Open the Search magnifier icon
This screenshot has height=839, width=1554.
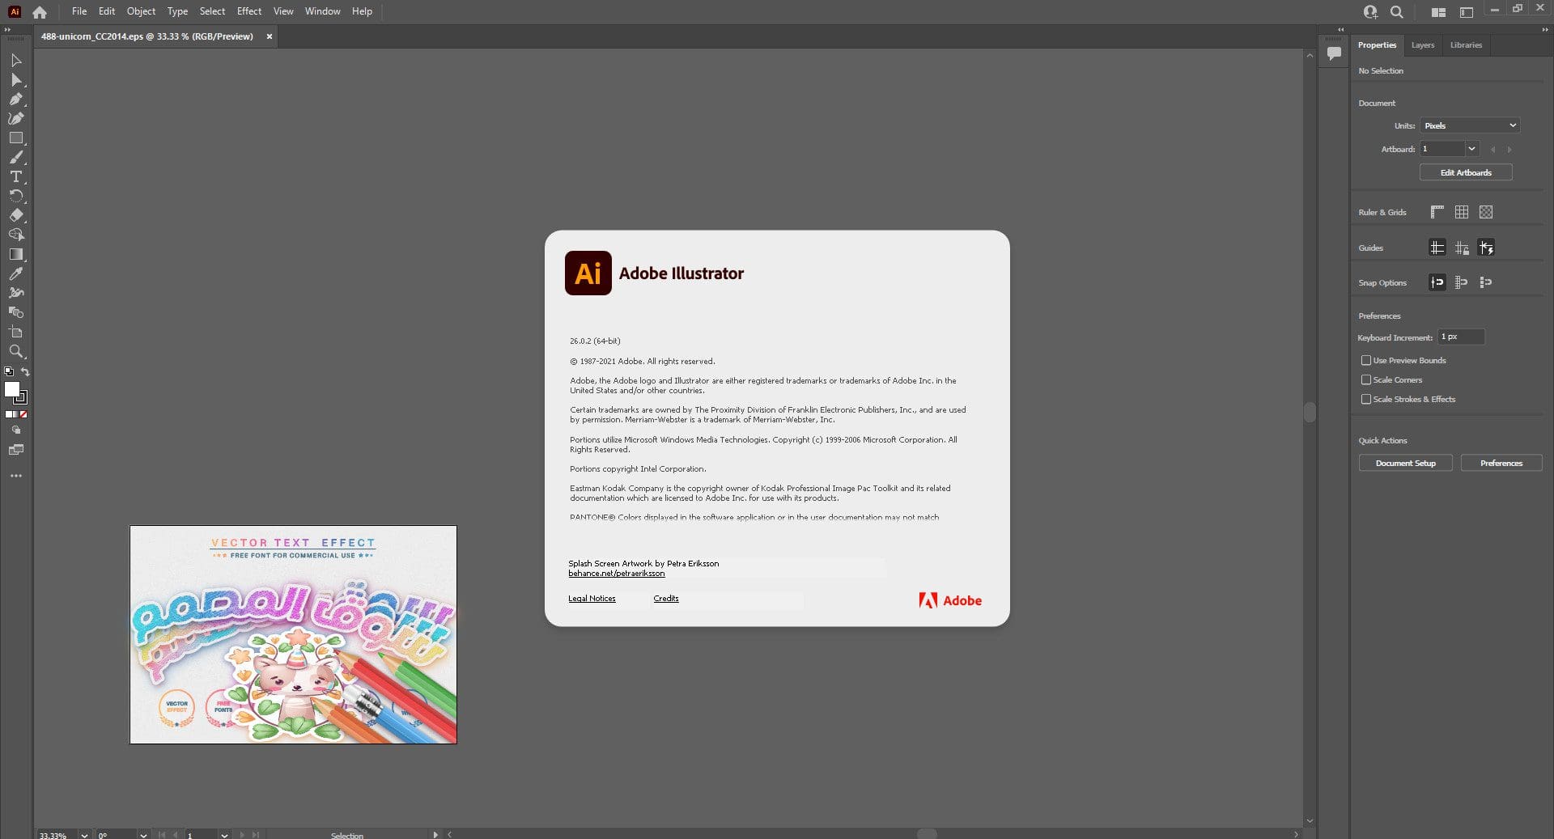point(1397,12)
